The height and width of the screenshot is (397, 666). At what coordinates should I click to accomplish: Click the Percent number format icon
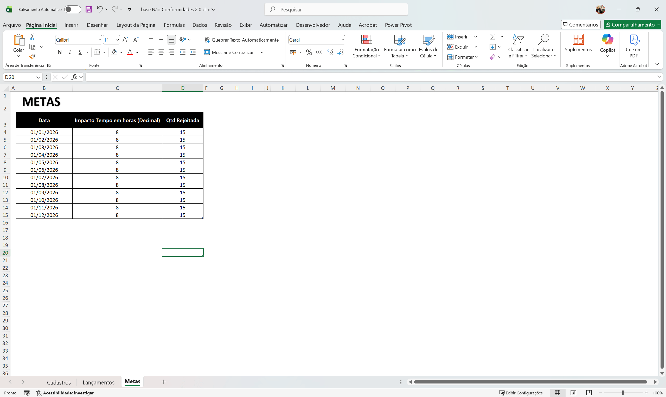[309, 52]
